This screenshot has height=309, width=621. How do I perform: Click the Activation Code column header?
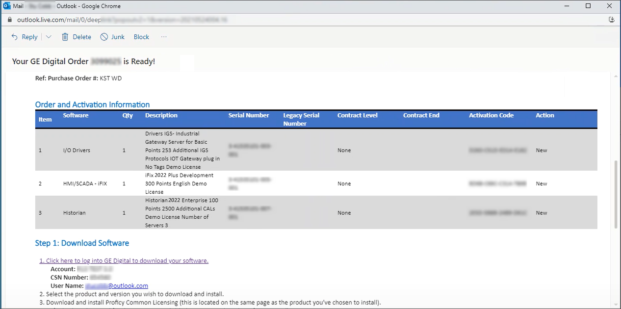tap(491, 115)
